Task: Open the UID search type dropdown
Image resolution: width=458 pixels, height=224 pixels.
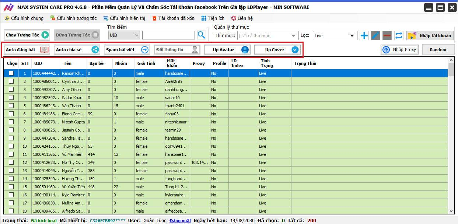Action: click(x=124, y=35)
